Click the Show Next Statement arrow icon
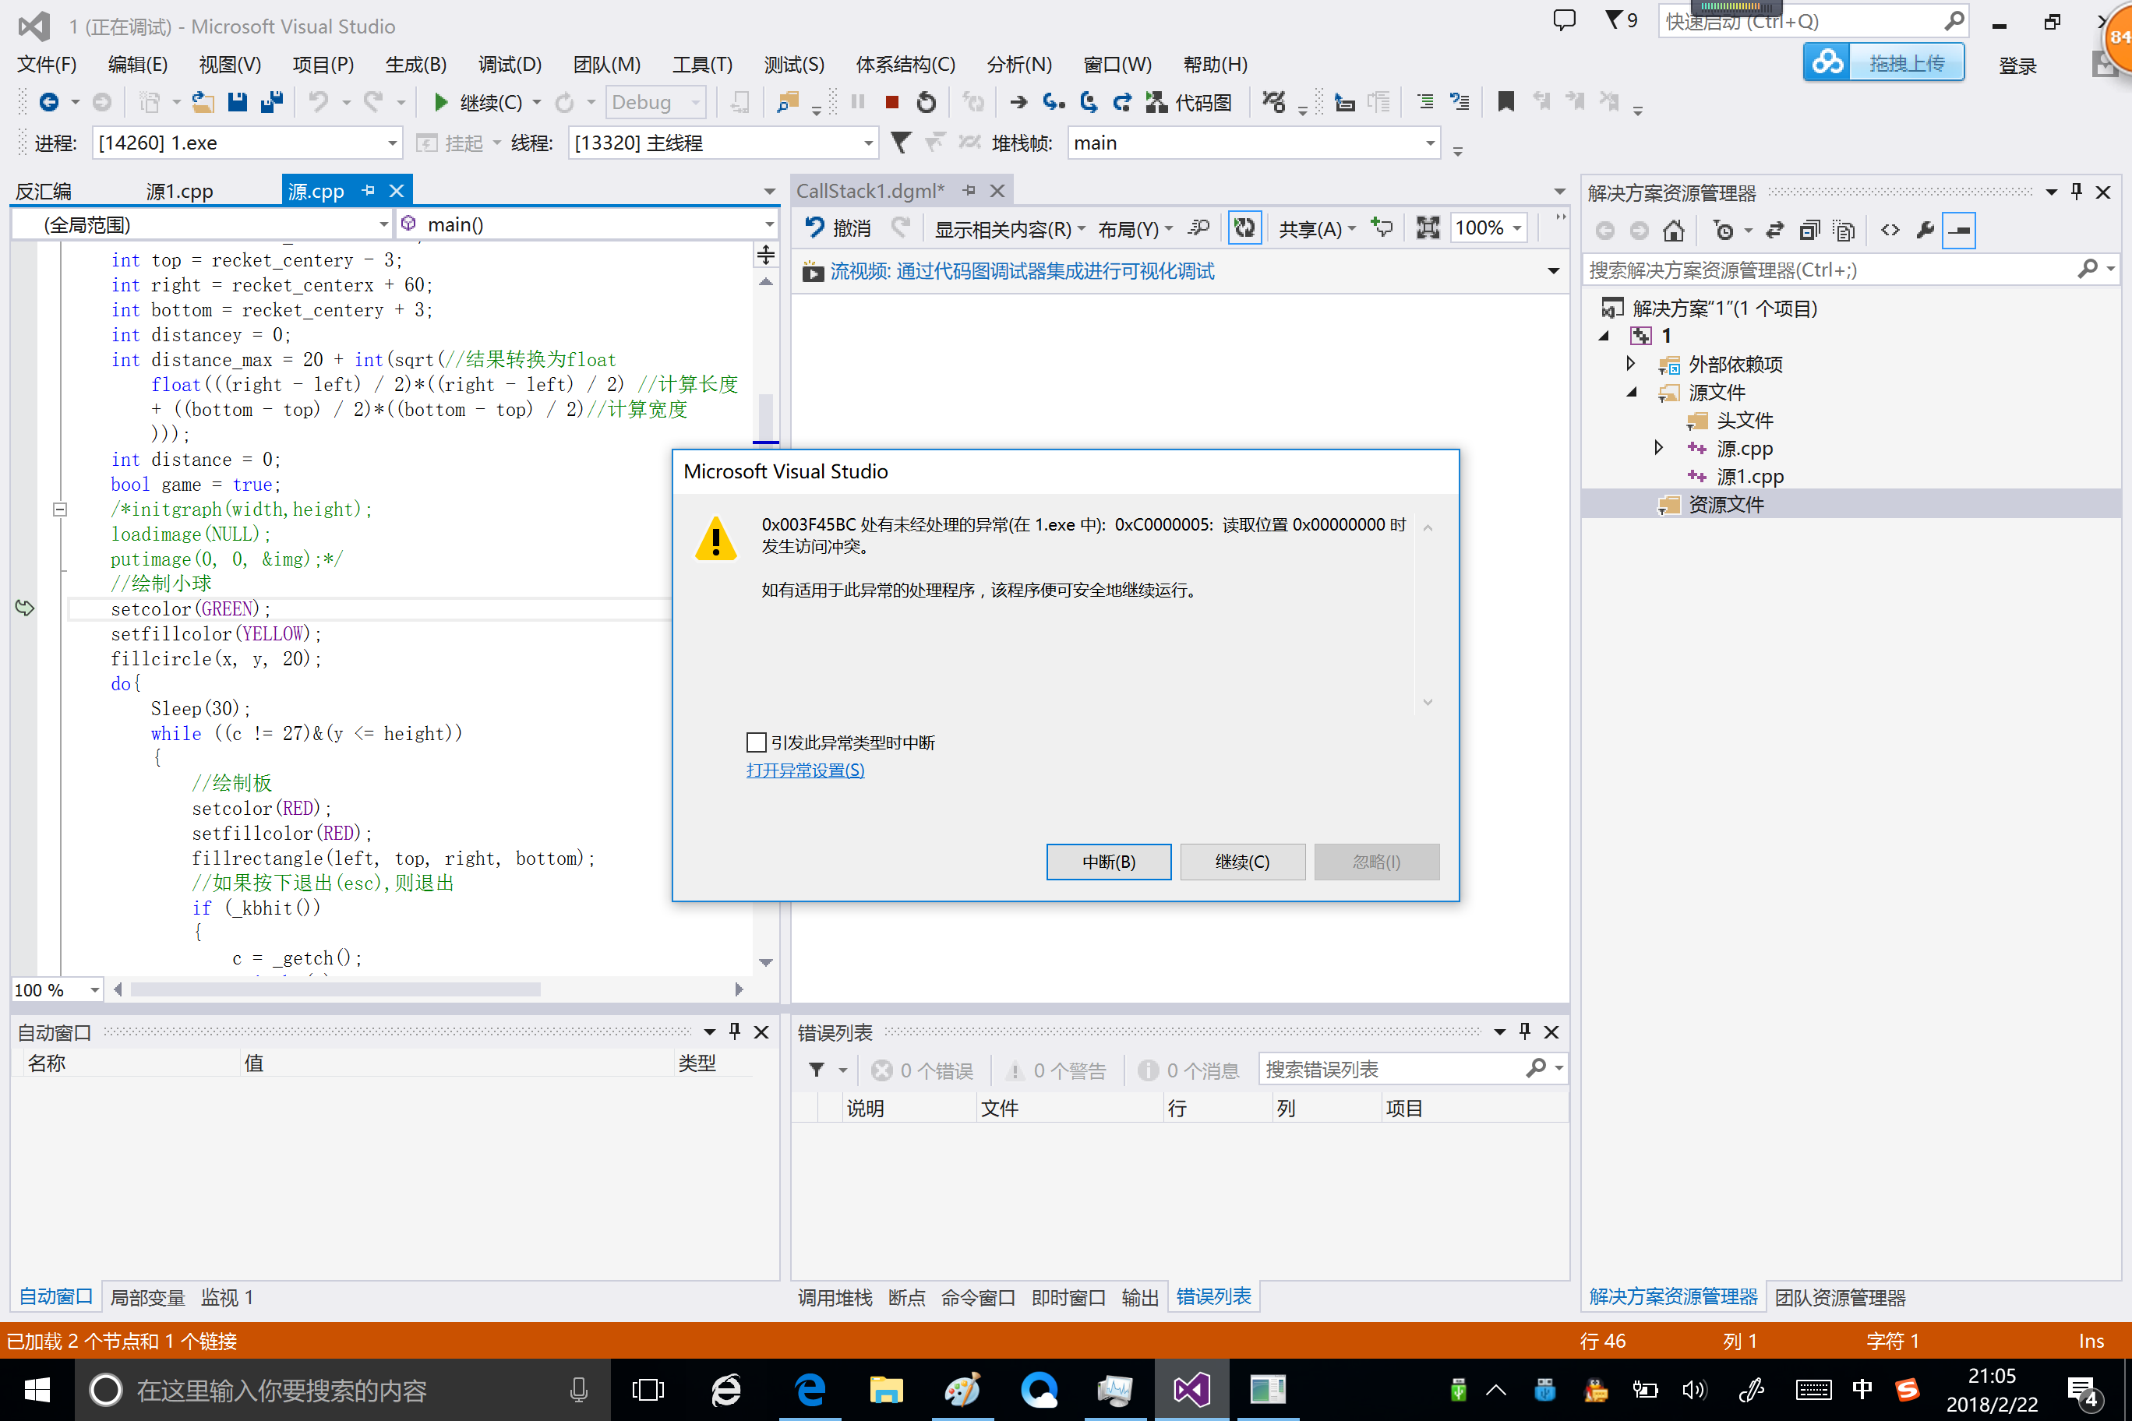The height and width of the screenshot is (1421, 2132). pos(1019,102)
